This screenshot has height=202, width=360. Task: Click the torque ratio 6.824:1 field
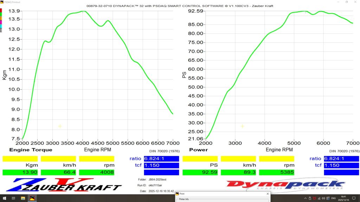coord(162,159)
